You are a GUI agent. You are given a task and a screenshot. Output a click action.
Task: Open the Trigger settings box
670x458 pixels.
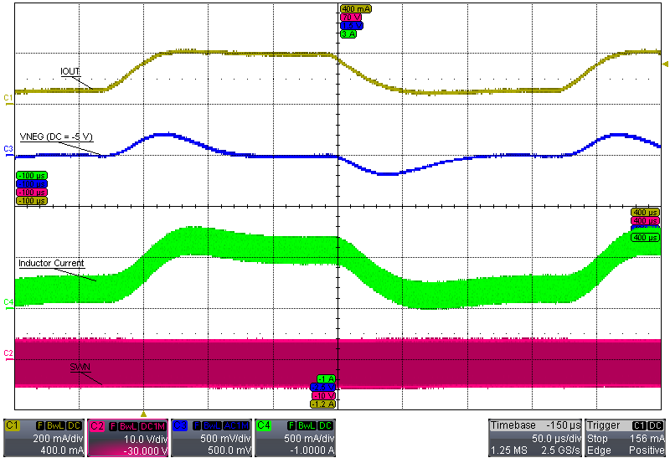625,438
